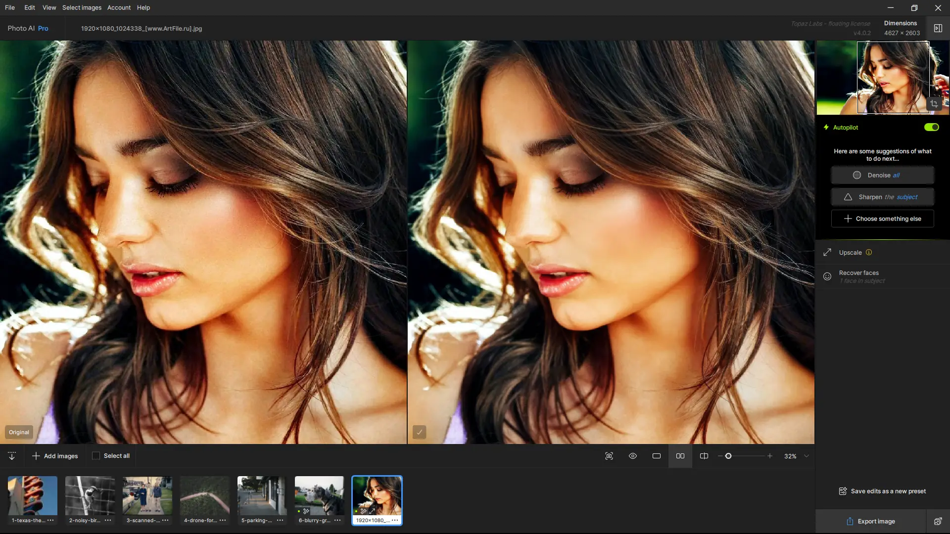Switch to single image view
Screen dimensions: 950x534
click(x=657, y=456)
